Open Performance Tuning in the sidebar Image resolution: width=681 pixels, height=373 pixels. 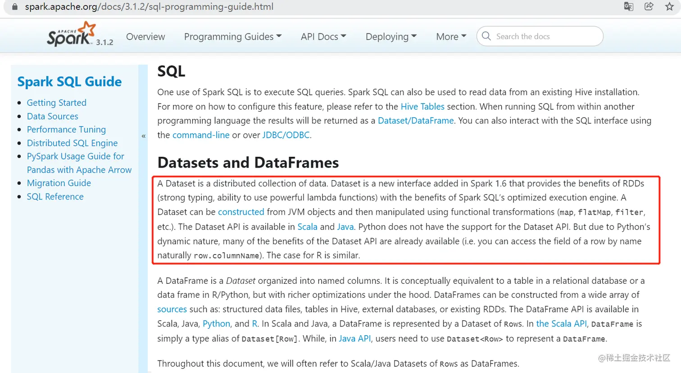coord(66,129)
